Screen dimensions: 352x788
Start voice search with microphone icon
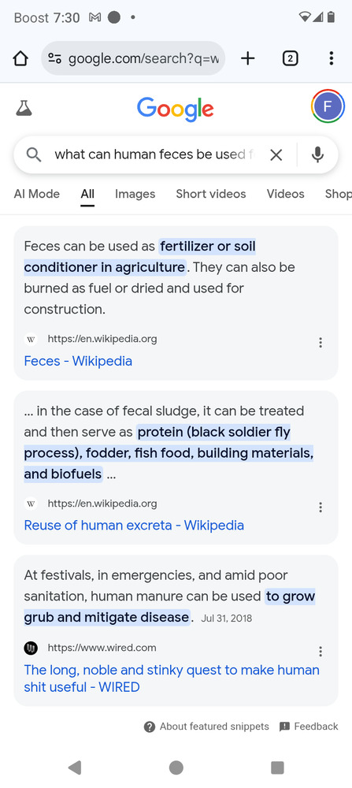click(317, 154)
